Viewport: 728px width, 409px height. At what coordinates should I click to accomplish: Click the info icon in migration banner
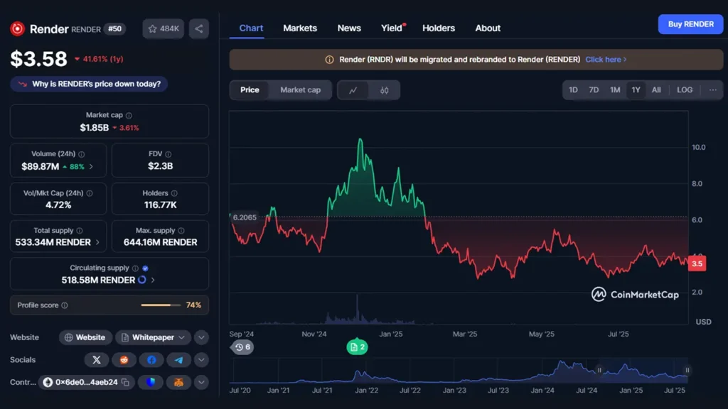click(x=329, y=60)
